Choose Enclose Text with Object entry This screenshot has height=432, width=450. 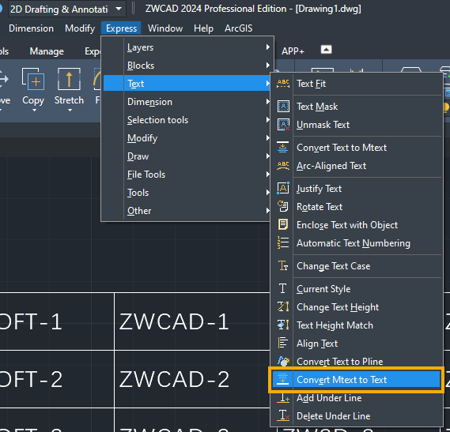point(357,225)
